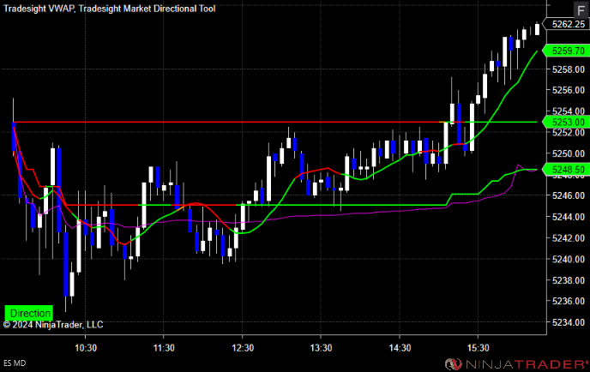Viewport: 590px width, 372px height.
Task: Click the 12:30 time axis label
Action: coord(243,348)
